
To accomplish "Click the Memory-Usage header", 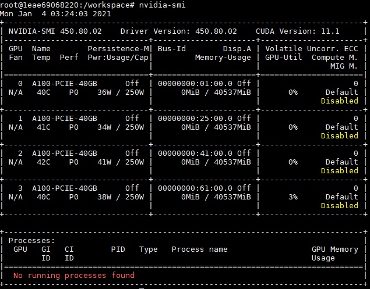I will click(223, 58).
